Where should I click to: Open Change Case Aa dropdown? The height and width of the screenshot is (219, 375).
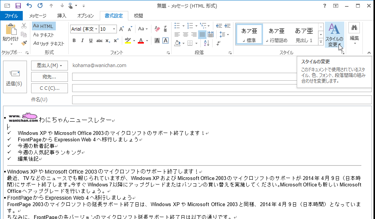point(143,29)
